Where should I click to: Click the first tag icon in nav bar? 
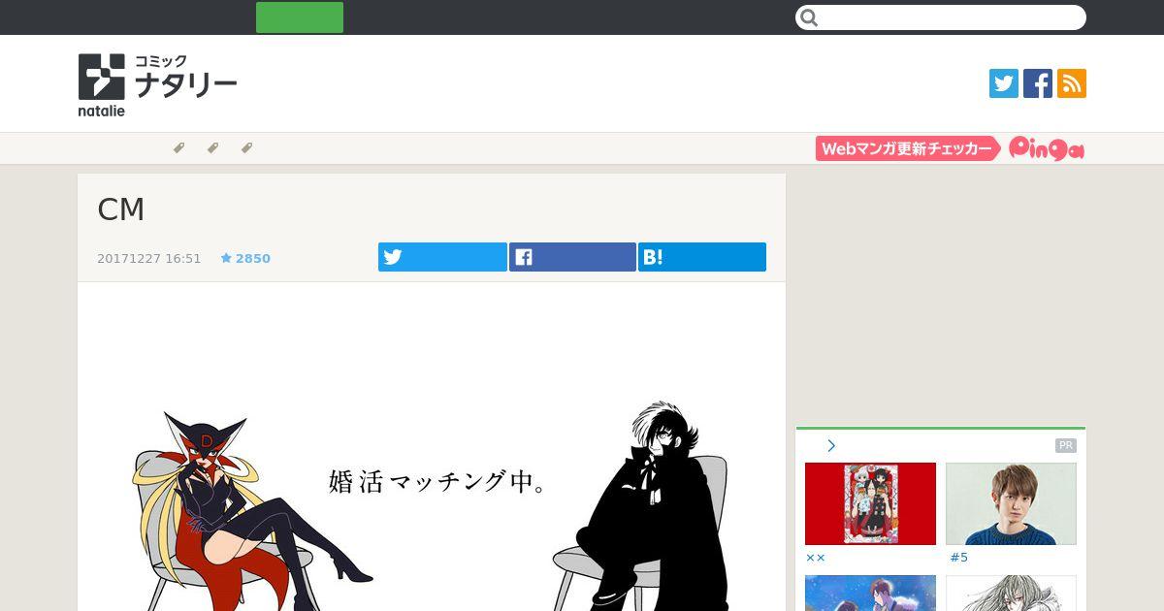coord(178,148)
